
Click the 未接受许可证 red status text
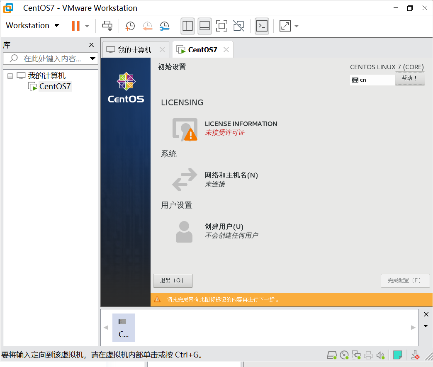[225, 133]
